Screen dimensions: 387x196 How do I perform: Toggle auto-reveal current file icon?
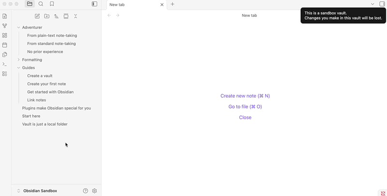pyautogui.click(x=66, y=16)
